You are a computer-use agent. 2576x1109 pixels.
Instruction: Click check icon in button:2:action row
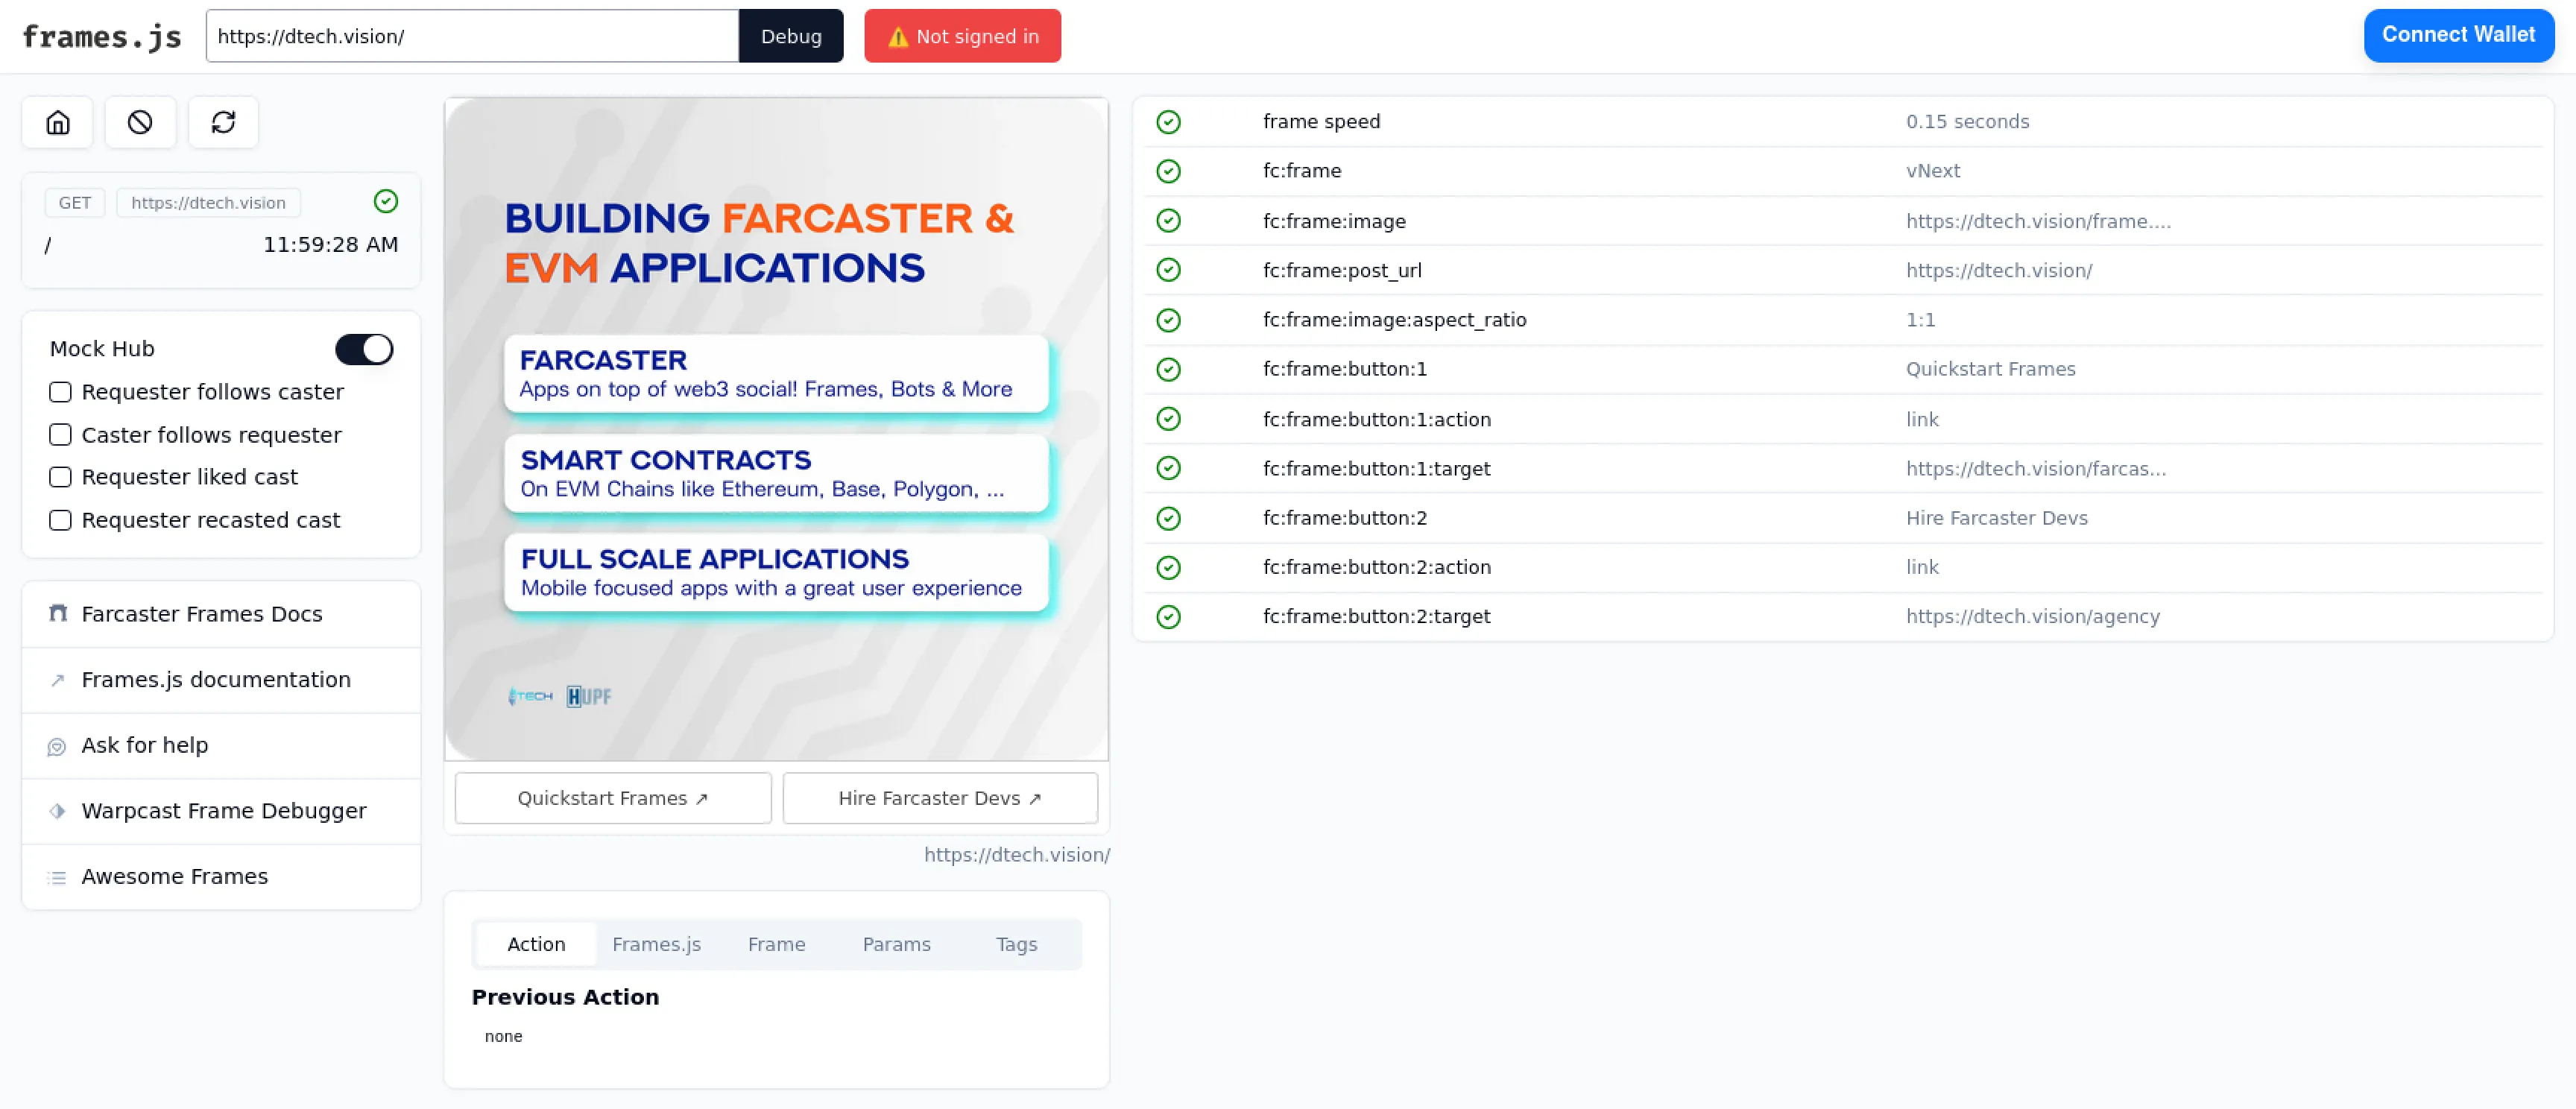1168,567
